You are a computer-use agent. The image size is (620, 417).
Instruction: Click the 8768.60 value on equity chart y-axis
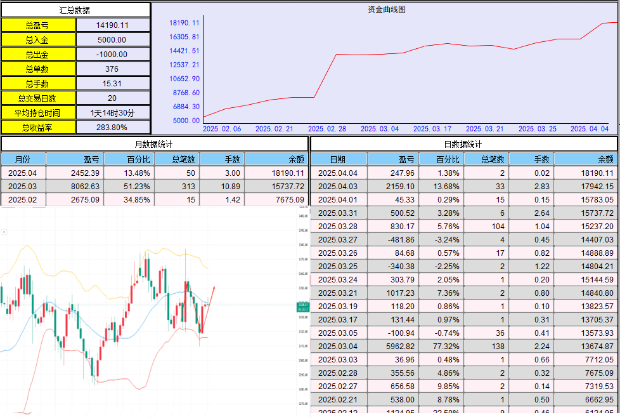[x=186, y=93]
